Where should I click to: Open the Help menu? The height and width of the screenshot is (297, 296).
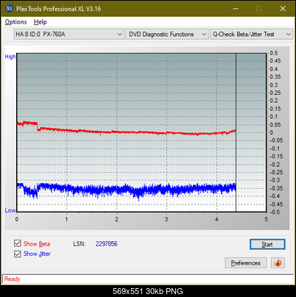tap(40, 22)
